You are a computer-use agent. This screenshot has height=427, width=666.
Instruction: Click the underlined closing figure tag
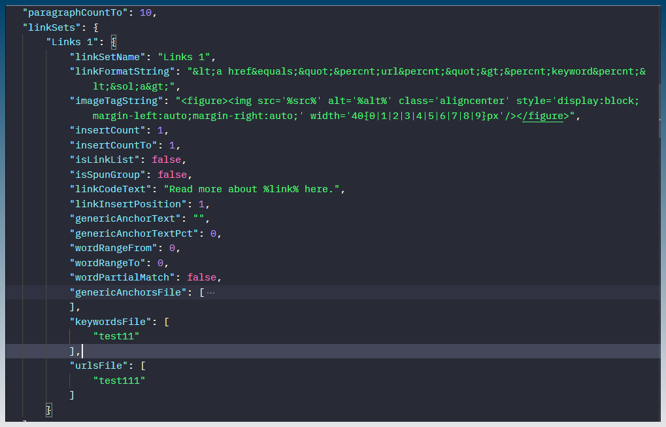click(546, 116)
